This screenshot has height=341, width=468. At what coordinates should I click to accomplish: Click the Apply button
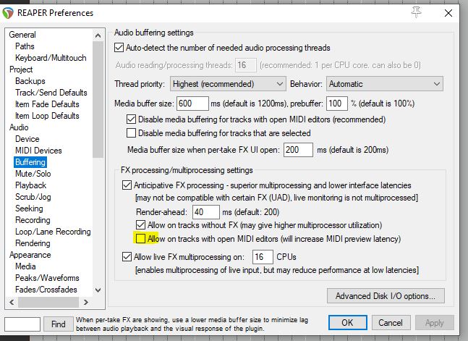[435, 323]
